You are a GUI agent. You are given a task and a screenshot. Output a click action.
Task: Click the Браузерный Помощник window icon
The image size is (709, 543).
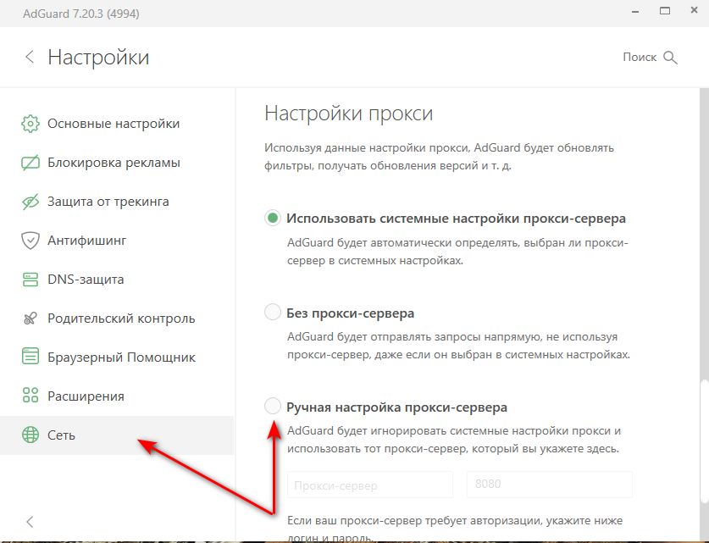point(30,357)
